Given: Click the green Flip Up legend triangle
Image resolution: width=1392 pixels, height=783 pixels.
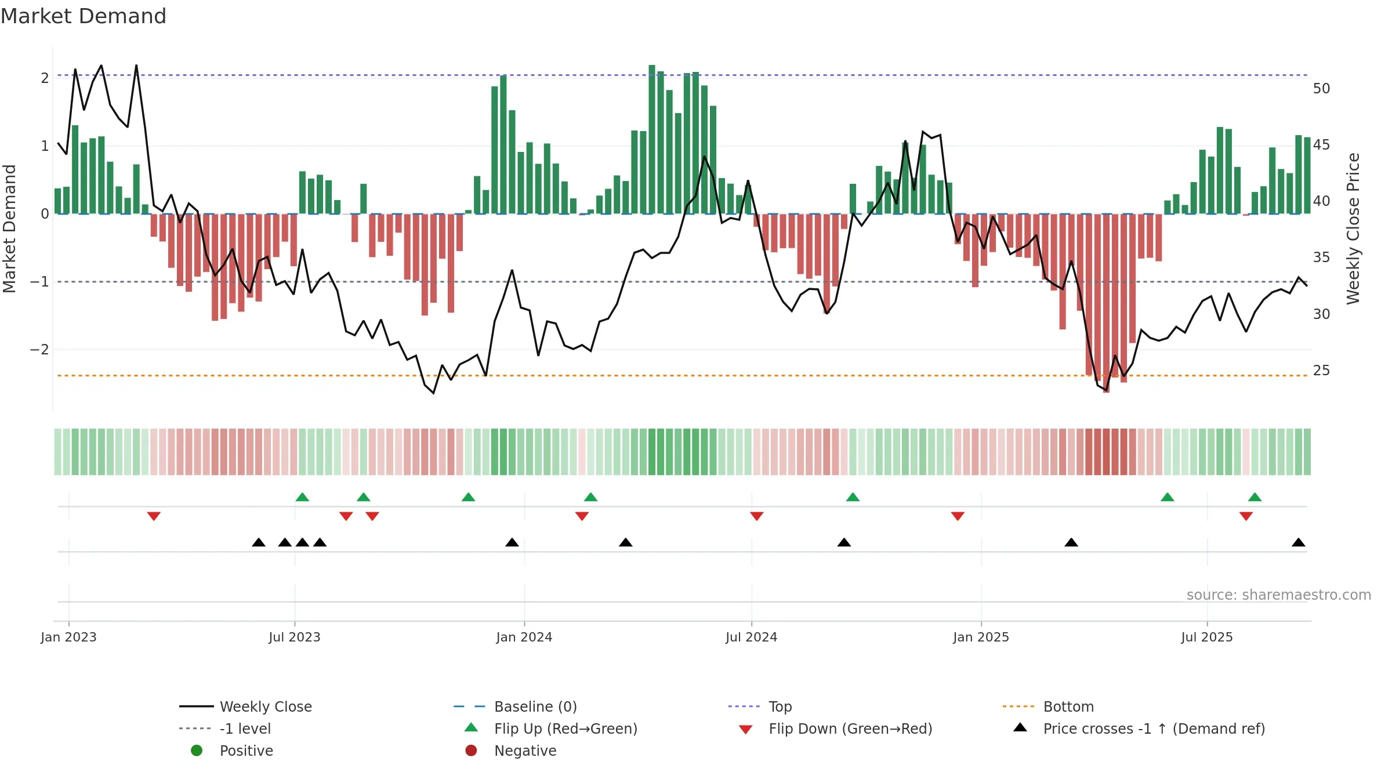Looking at the screenshot, I should [472, 727].
